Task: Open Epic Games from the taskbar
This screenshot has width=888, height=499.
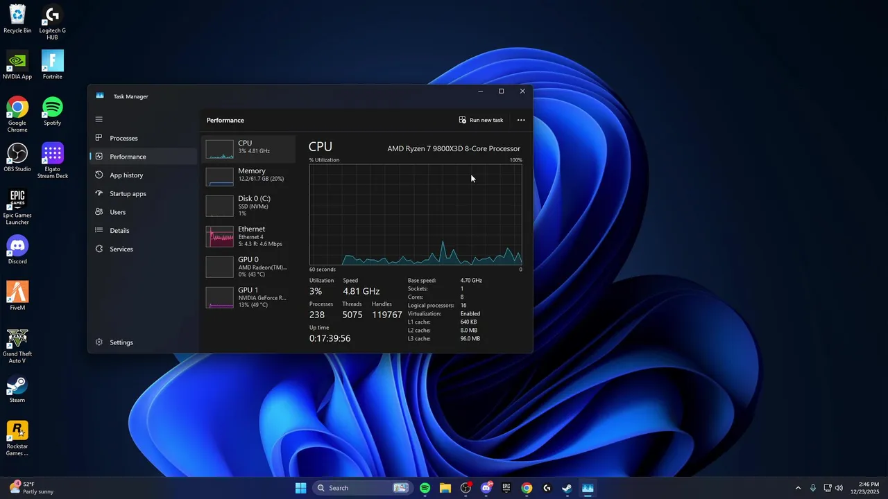Action: [x=506, y=488]
